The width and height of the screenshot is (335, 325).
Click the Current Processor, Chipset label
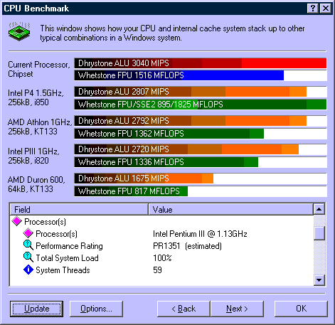pos(39,69)
